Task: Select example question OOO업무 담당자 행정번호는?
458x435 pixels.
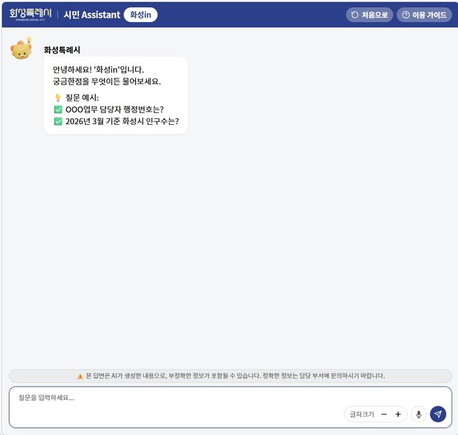Action: tap(114, 110)
